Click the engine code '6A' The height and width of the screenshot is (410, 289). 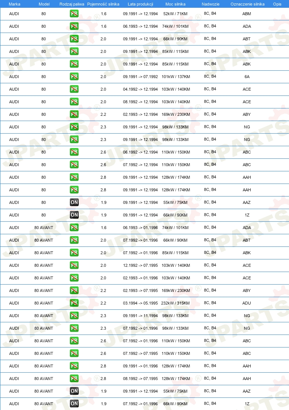(247, 77)
